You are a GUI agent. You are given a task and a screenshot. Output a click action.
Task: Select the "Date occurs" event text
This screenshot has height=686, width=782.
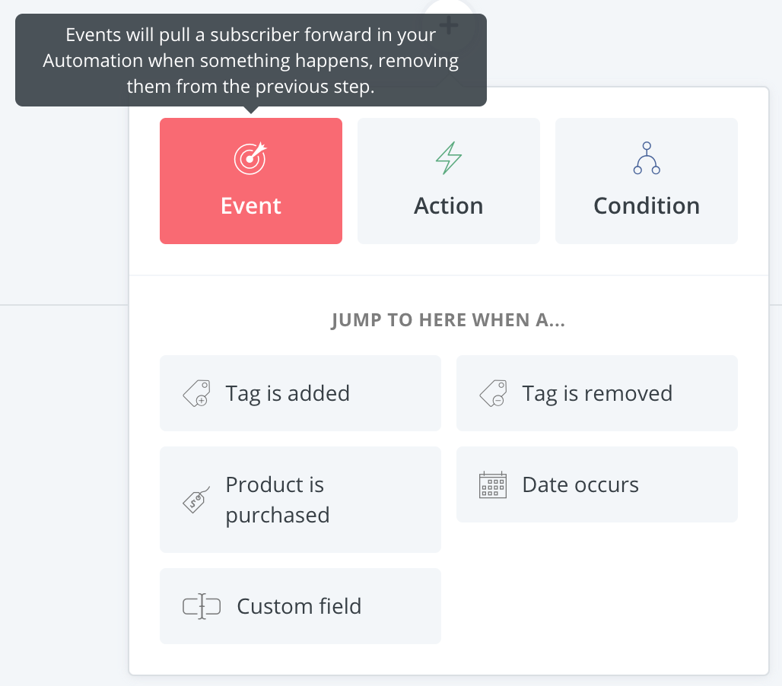tap(580, 484)
